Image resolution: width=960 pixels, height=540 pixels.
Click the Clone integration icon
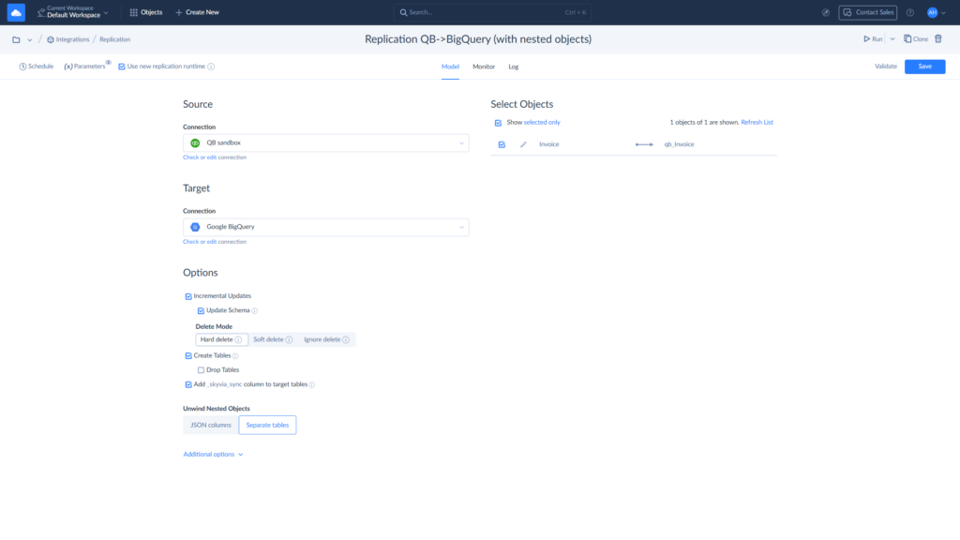(x=914, y=38)
